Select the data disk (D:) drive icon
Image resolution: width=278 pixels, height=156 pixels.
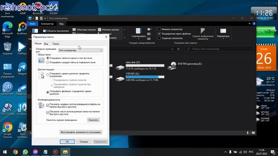click(x=120, y=67)
